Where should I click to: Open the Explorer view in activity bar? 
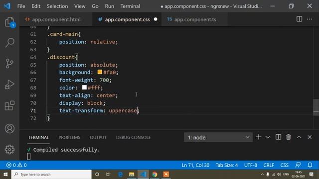[x=9, y=22]
